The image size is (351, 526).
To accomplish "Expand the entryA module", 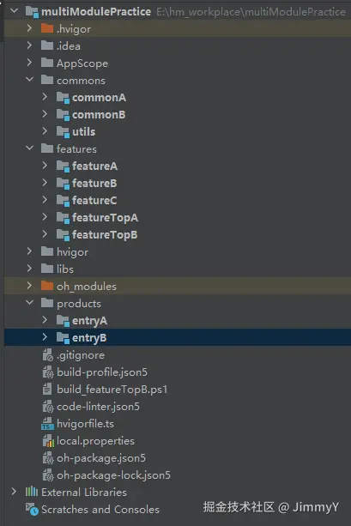I will click(x=45, y=320).
